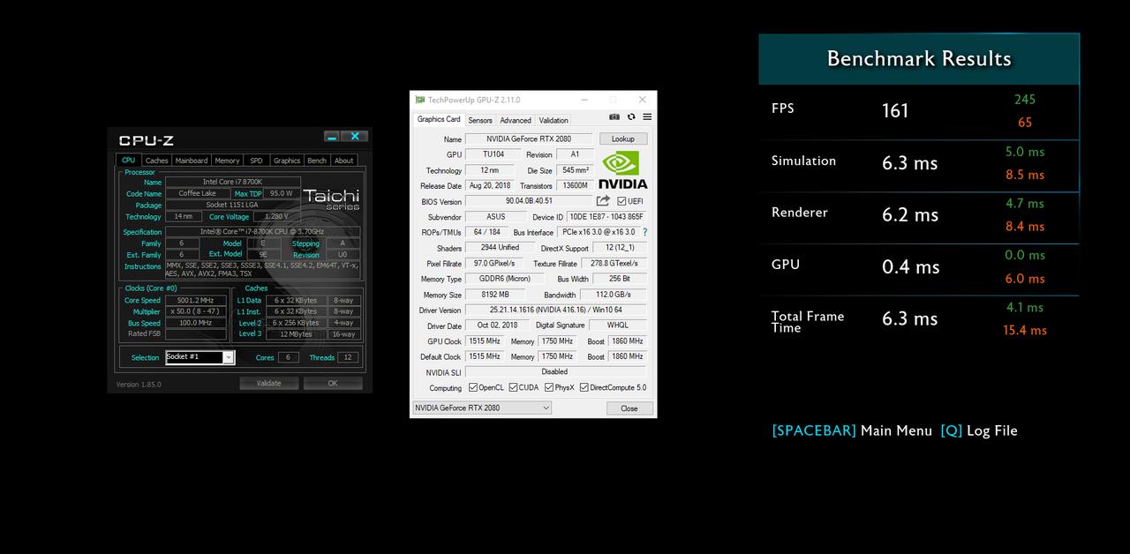Toggle the UEFI checkbox
The image size is (1130, 554).
point(622,201)
